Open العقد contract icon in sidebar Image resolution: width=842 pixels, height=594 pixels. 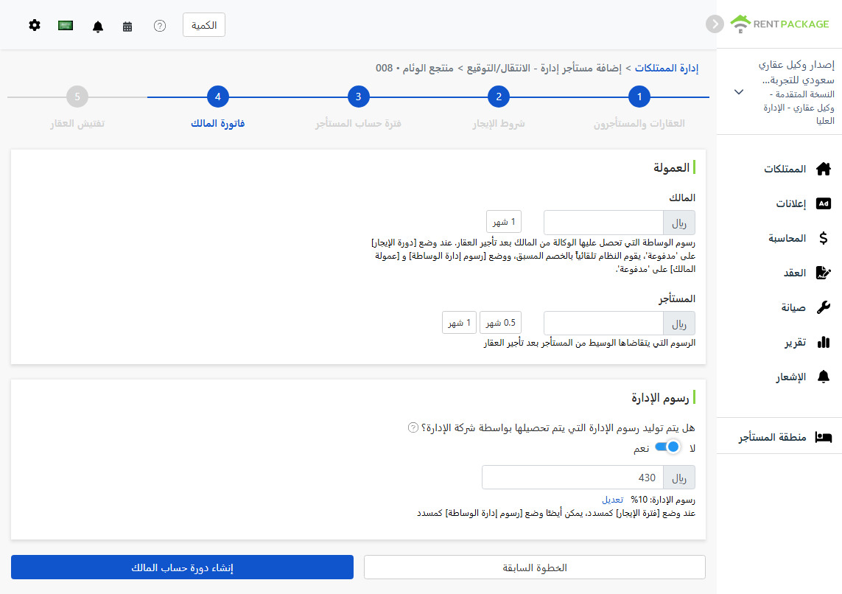[x=823, y=273]
